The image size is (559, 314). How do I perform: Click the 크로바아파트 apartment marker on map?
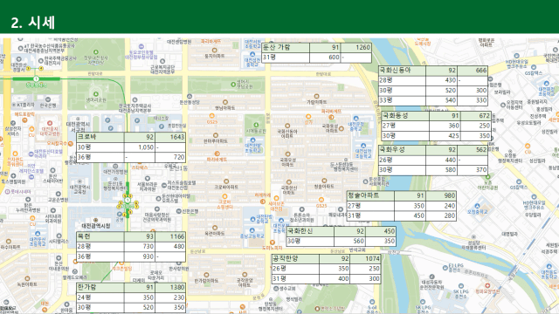tap(226, 181)
